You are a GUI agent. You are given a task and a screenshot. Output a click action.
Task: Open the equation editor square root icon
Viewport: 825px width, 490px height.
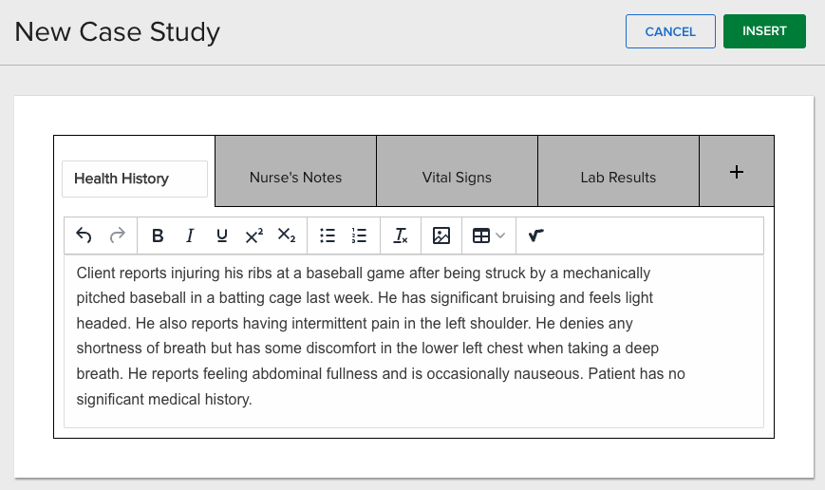535,236
